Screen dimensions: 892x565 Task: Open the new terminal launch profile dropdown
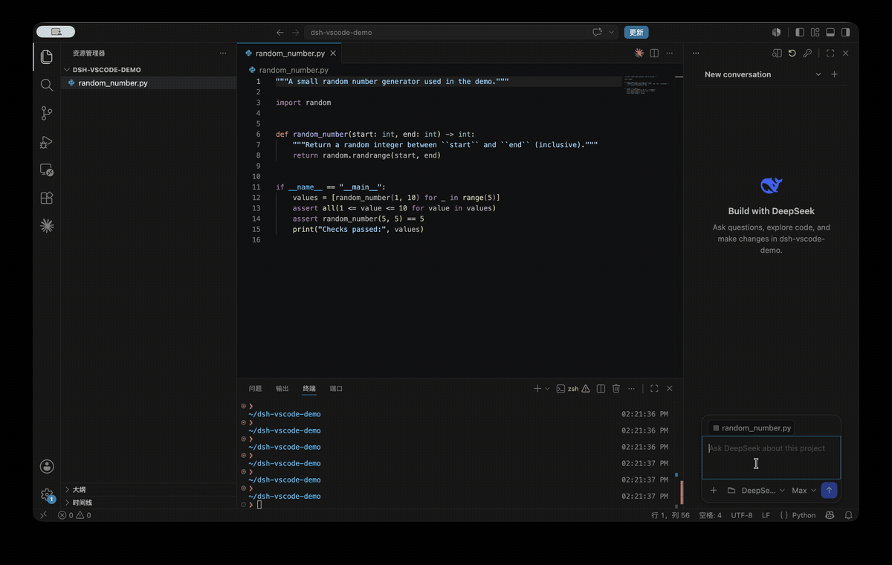[x=548, y=389]
